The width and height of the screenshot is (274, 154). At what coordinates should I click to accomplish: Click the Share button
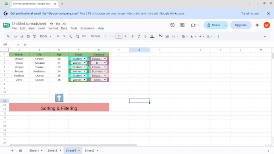pos(214,25)
